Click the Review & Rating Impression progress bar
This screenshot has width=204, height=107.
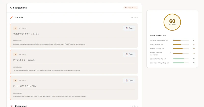(x=181, y=54)
